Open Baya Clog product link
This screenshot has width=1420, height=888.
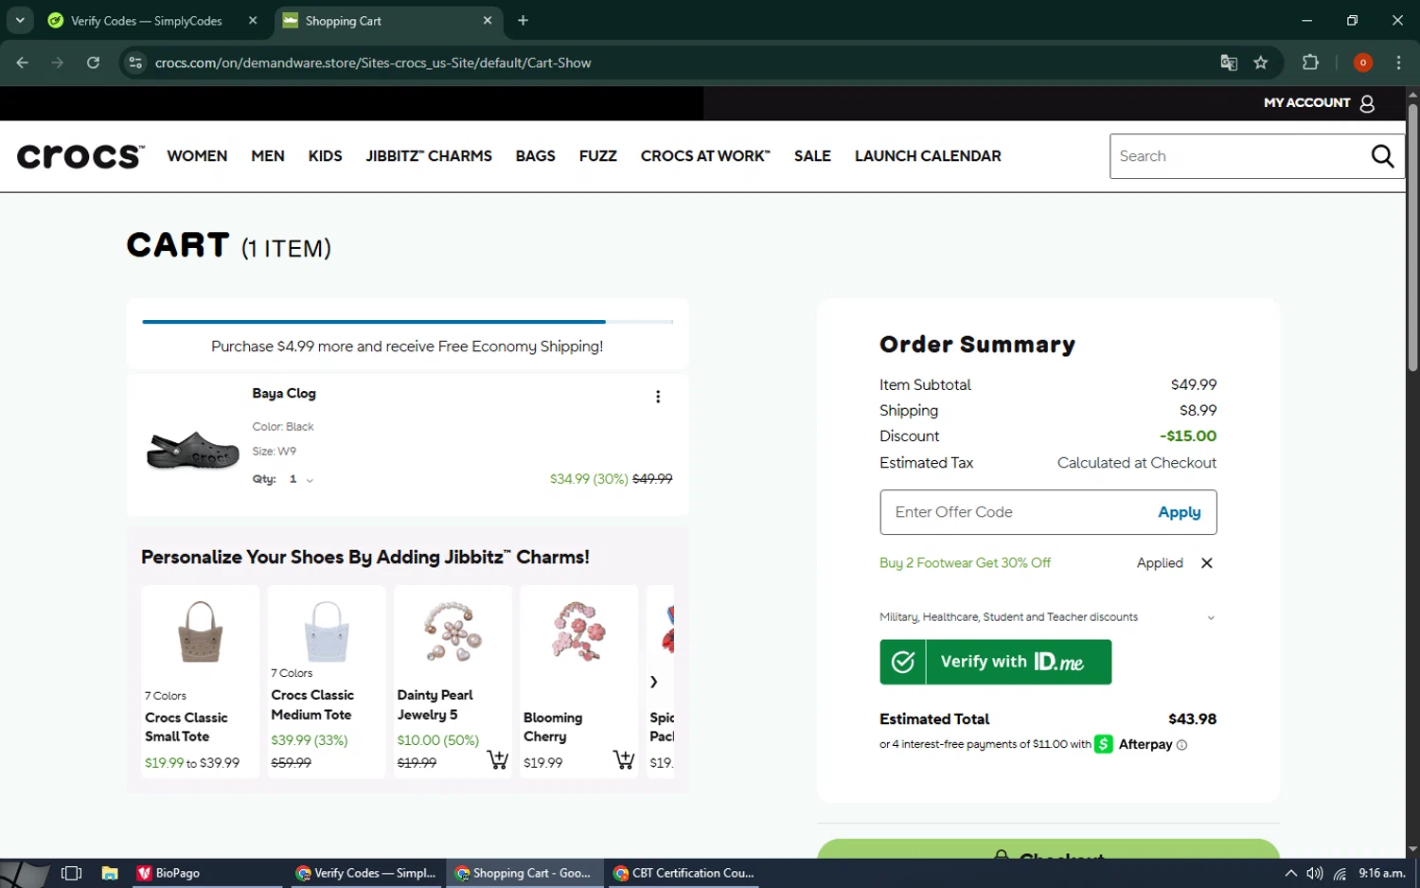click(x=284, y=394)
